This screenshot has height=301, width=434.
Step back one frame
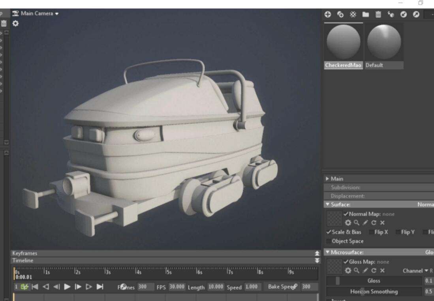[56, 287]
